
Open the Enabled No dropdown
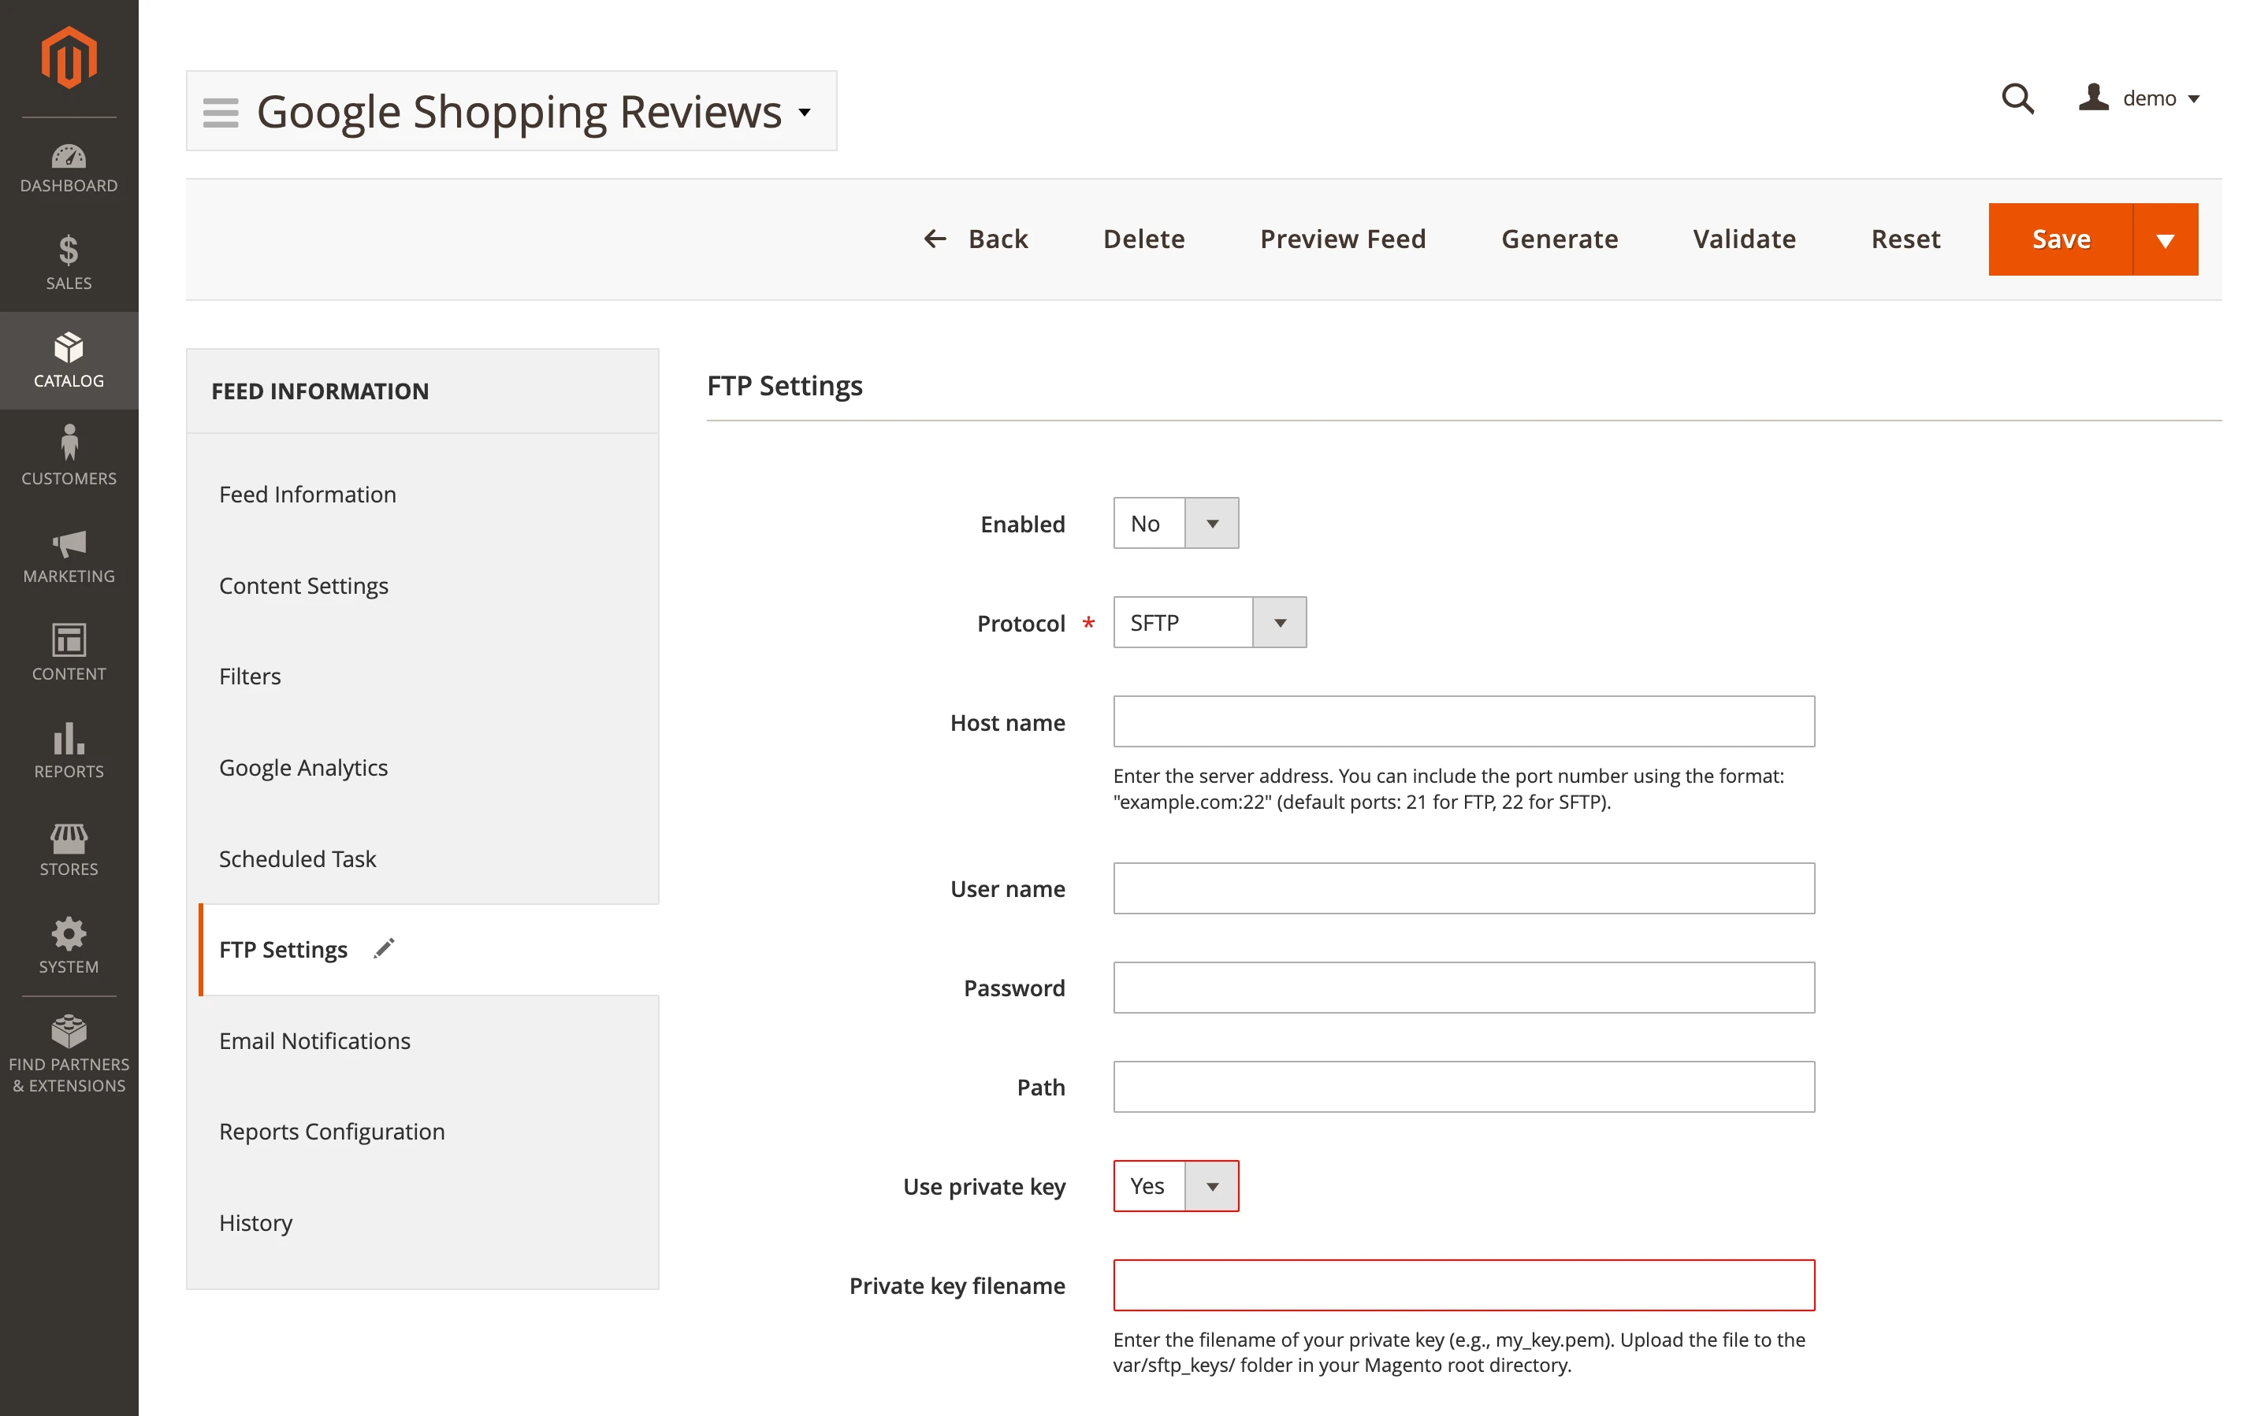[1175, 524]
